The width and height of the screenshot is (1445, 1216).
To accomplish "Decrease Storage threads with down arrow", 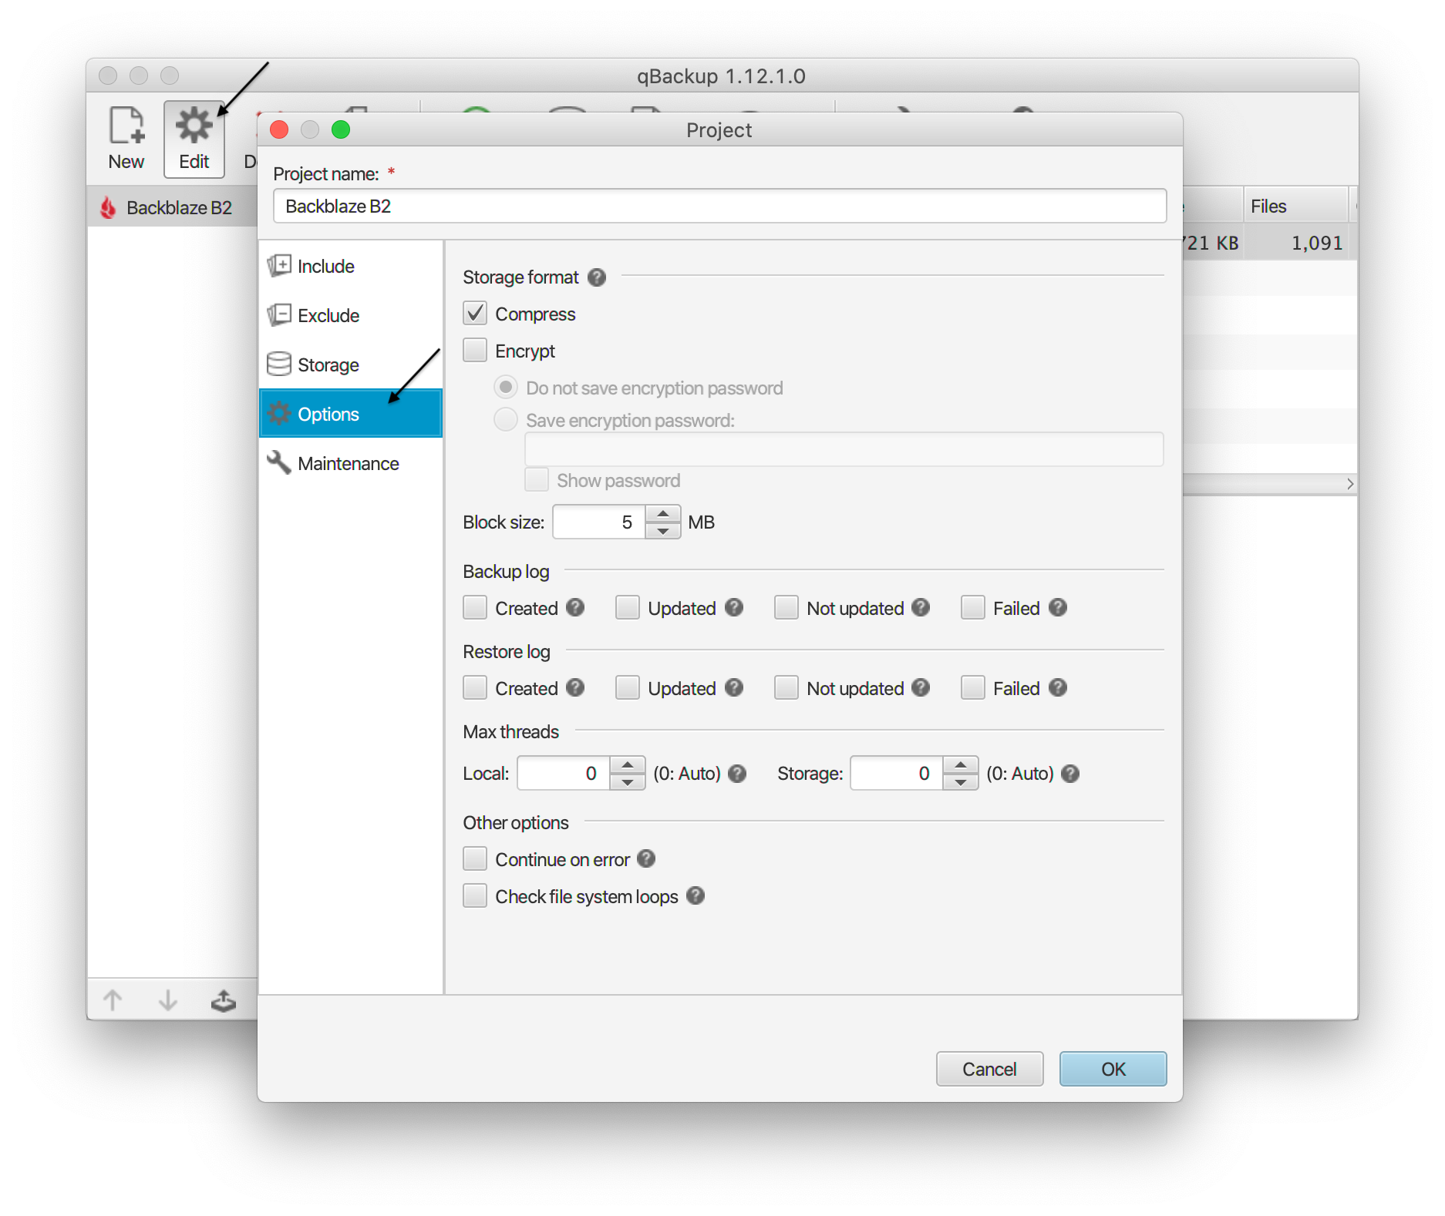I will 961,782.
